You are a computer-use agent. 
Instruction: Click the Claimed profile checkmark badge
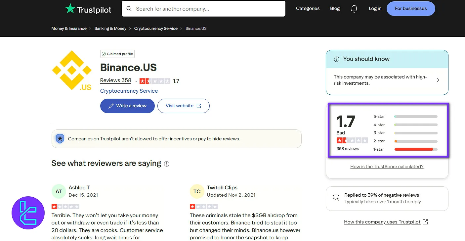105,54
